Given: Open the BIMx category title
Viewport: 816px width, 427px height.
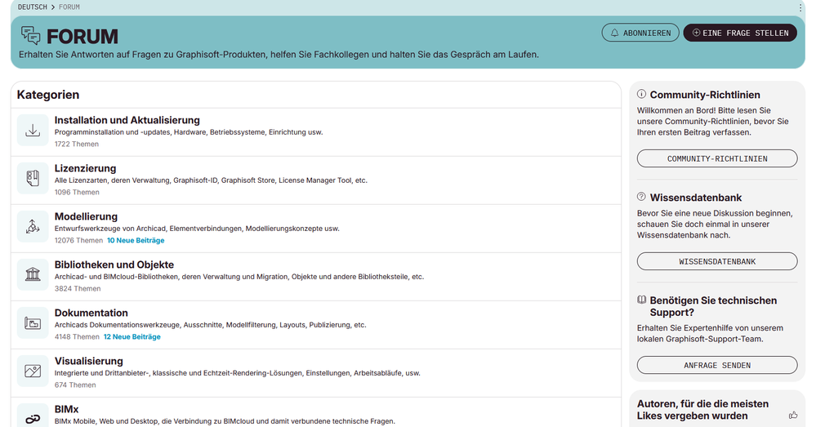Looking at the screenshot, I should click(67, 409).
